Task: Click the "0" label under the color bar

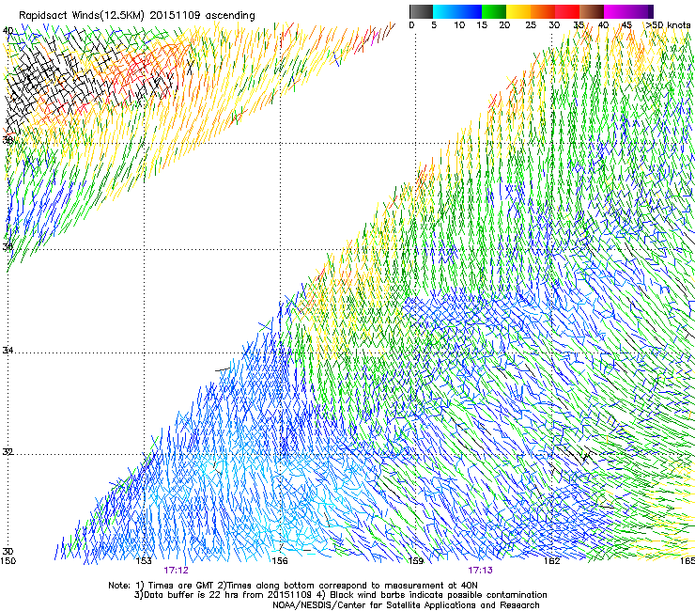Action: coord(411,25)
